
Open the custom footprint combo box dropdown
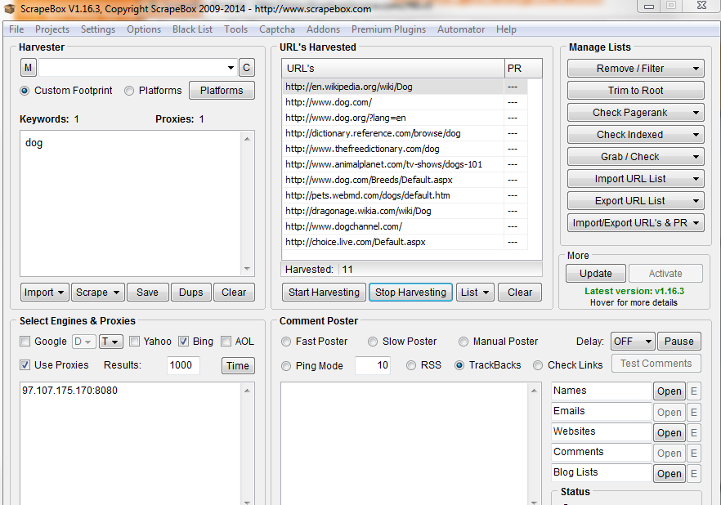tap(231, 68)
